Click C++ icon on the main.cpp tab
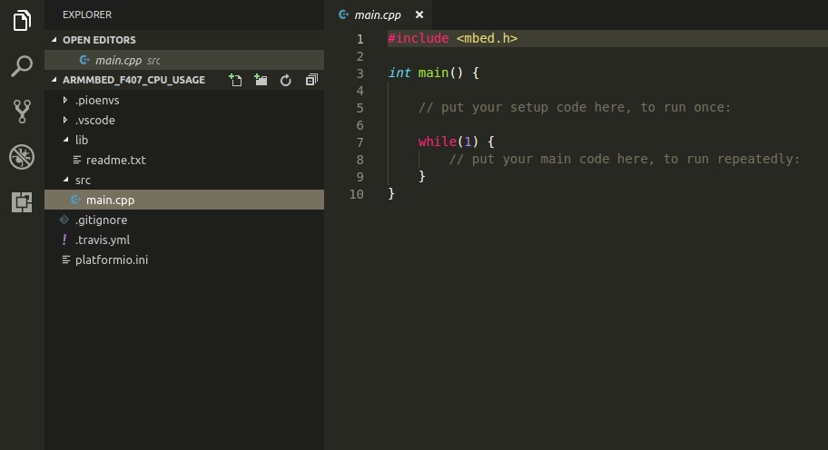 point(344,15)
